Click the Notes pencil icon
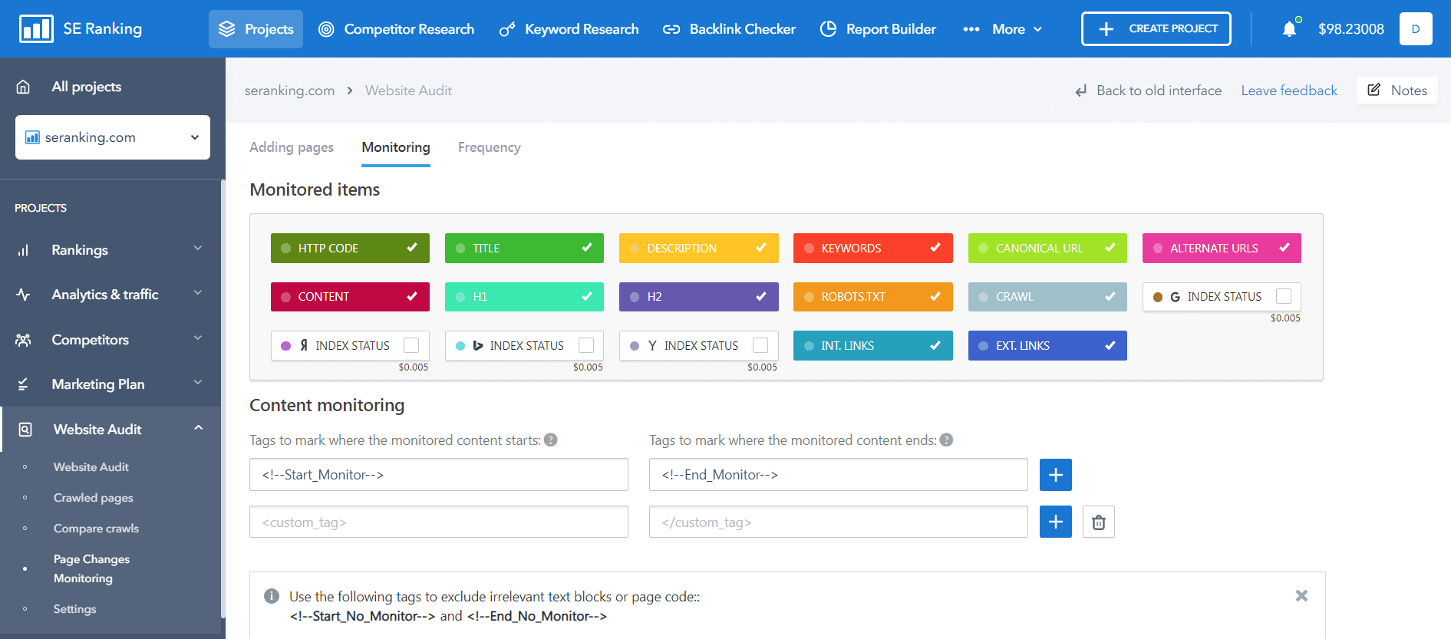The image size is (1451, 639). [1374, 90]
